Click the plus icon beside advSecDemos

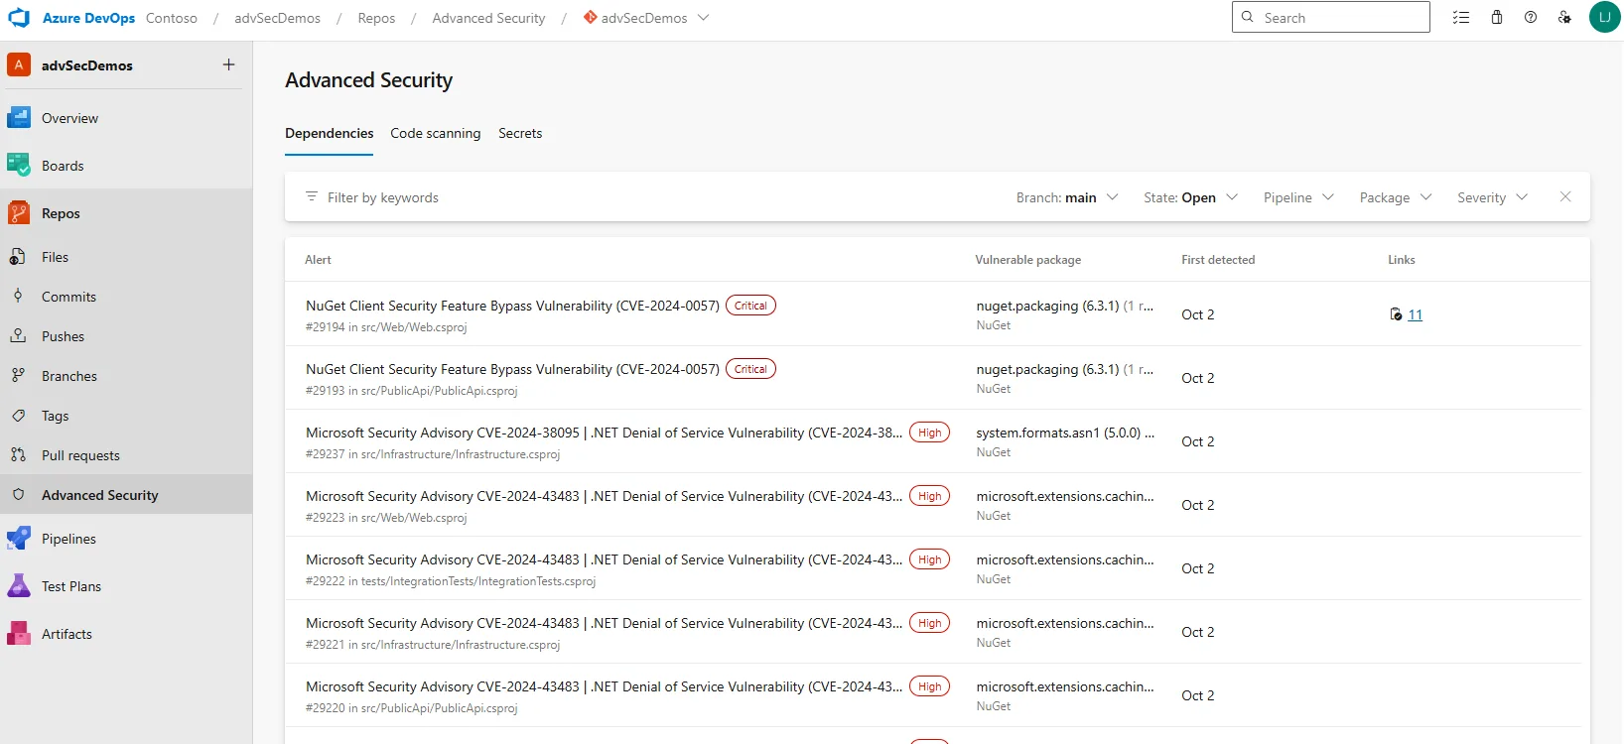pyautogui.click(x=228, y=64)
